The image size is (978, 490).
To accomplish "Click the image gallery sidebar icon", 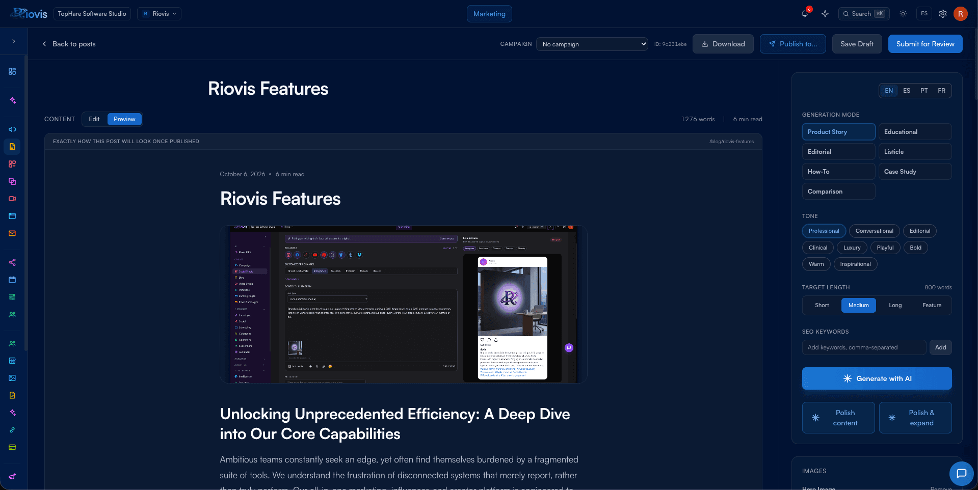I will [12, 378].
